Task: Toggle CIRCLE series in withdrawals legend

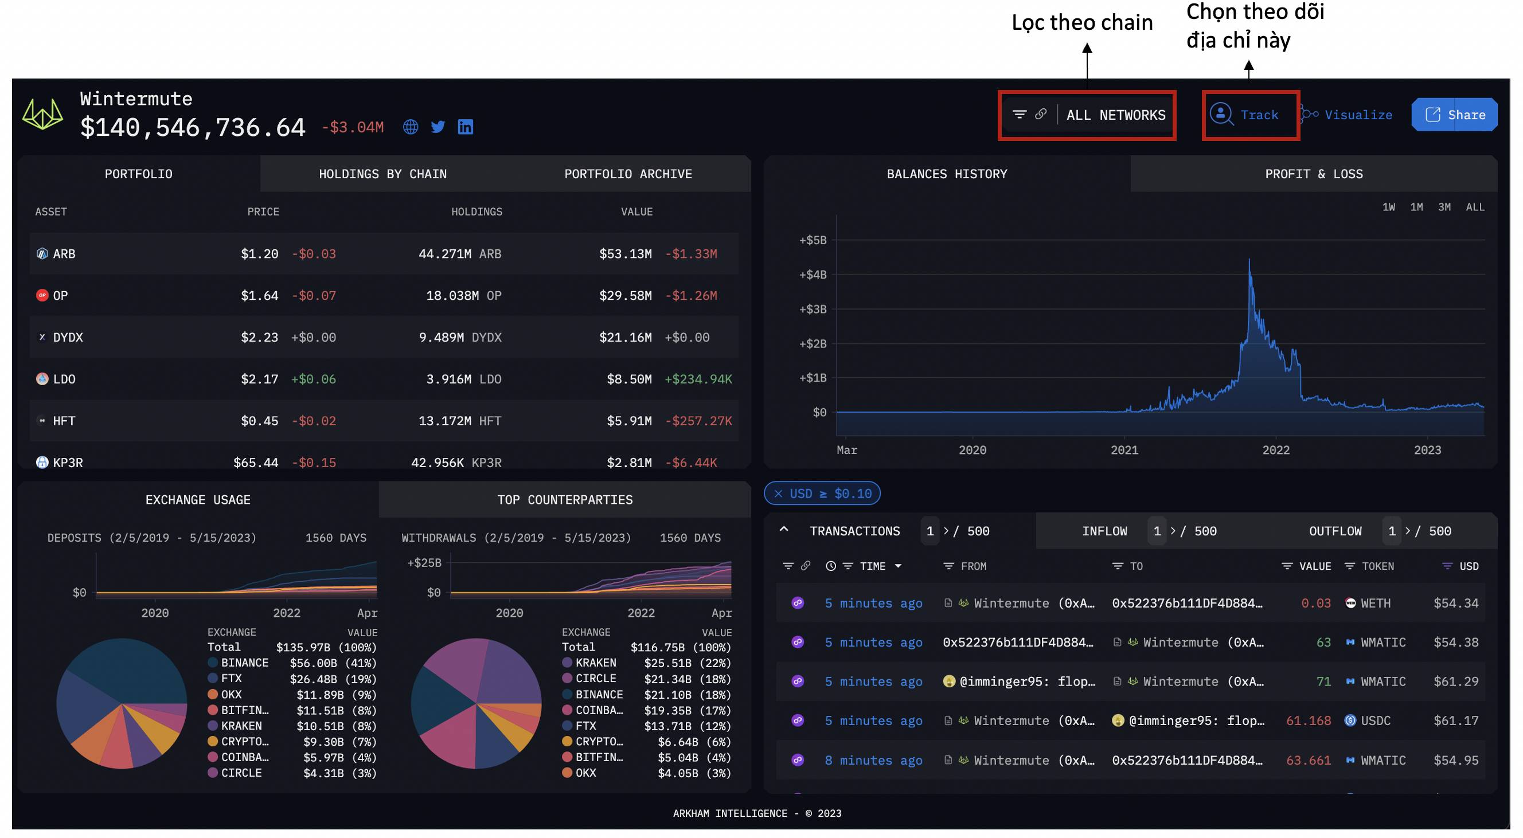Action: click(589, 679)
